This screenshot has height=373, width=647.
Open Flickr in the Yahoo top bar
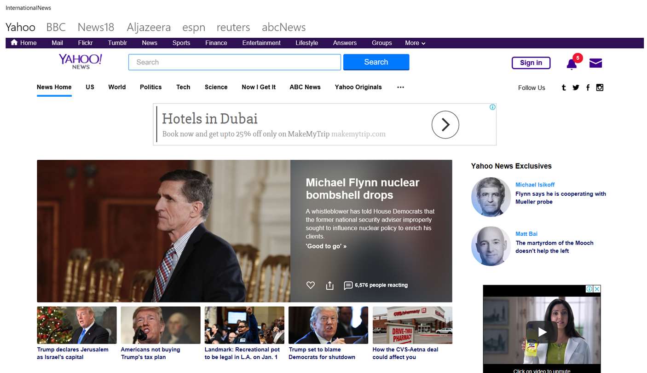click(86, 43)
